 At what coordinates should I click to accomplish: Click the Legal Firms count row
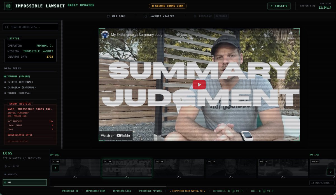(x=30, y=126)
